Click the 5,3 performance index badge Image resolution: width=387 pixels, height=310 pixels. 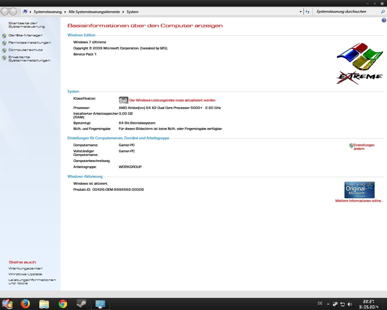coord(123,100)
